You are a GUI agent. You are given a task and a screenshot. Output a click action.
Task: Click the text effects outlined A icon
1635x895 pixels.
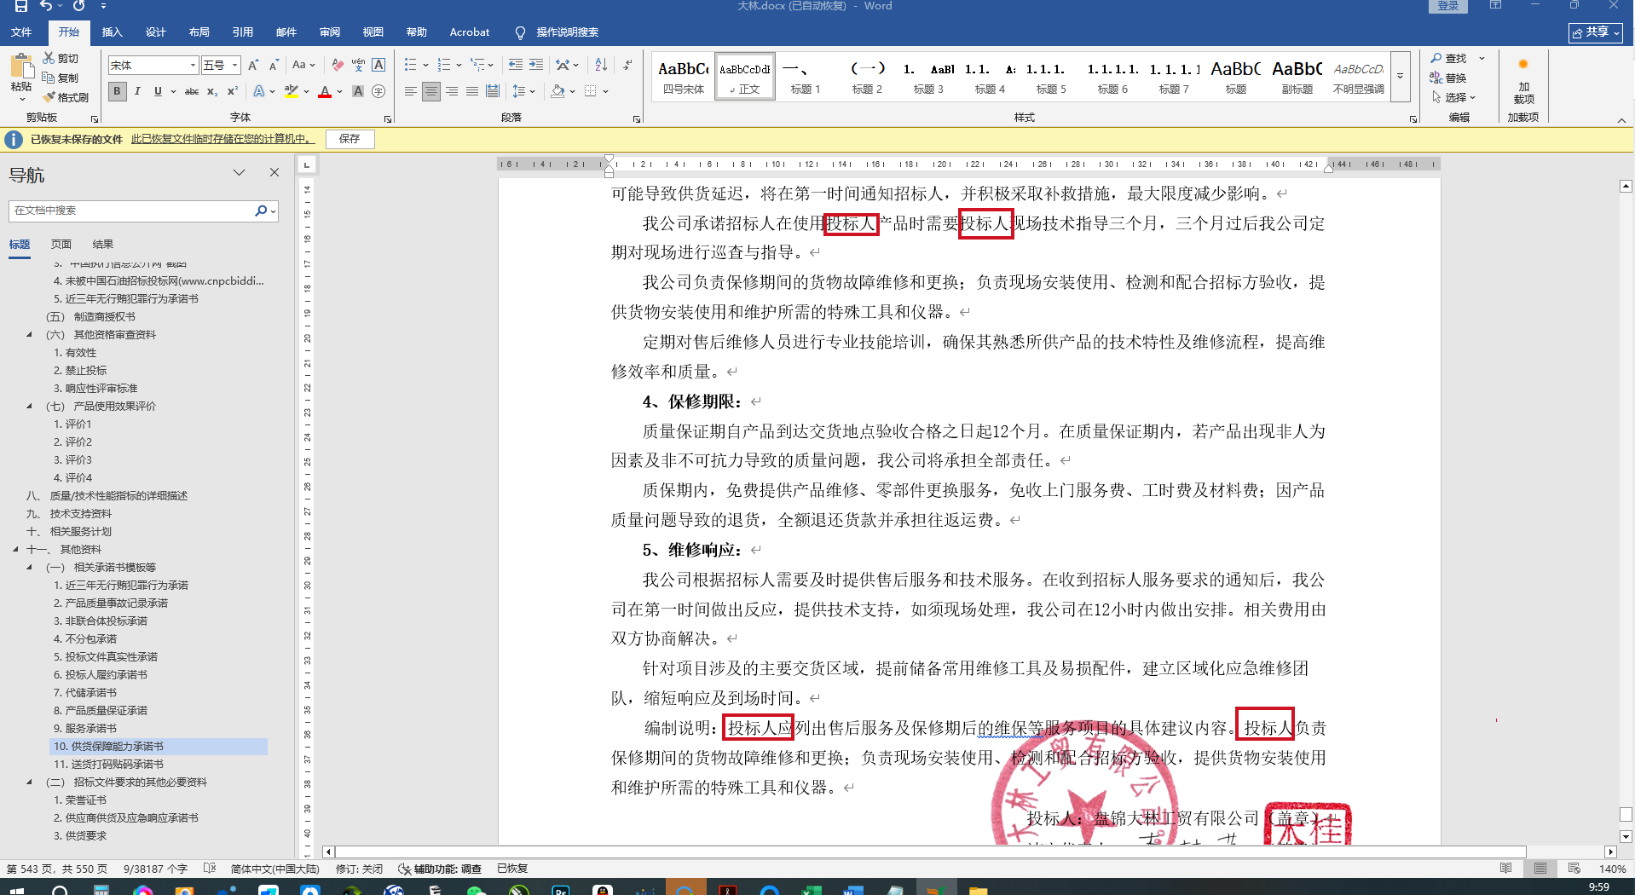pos(259,91)
